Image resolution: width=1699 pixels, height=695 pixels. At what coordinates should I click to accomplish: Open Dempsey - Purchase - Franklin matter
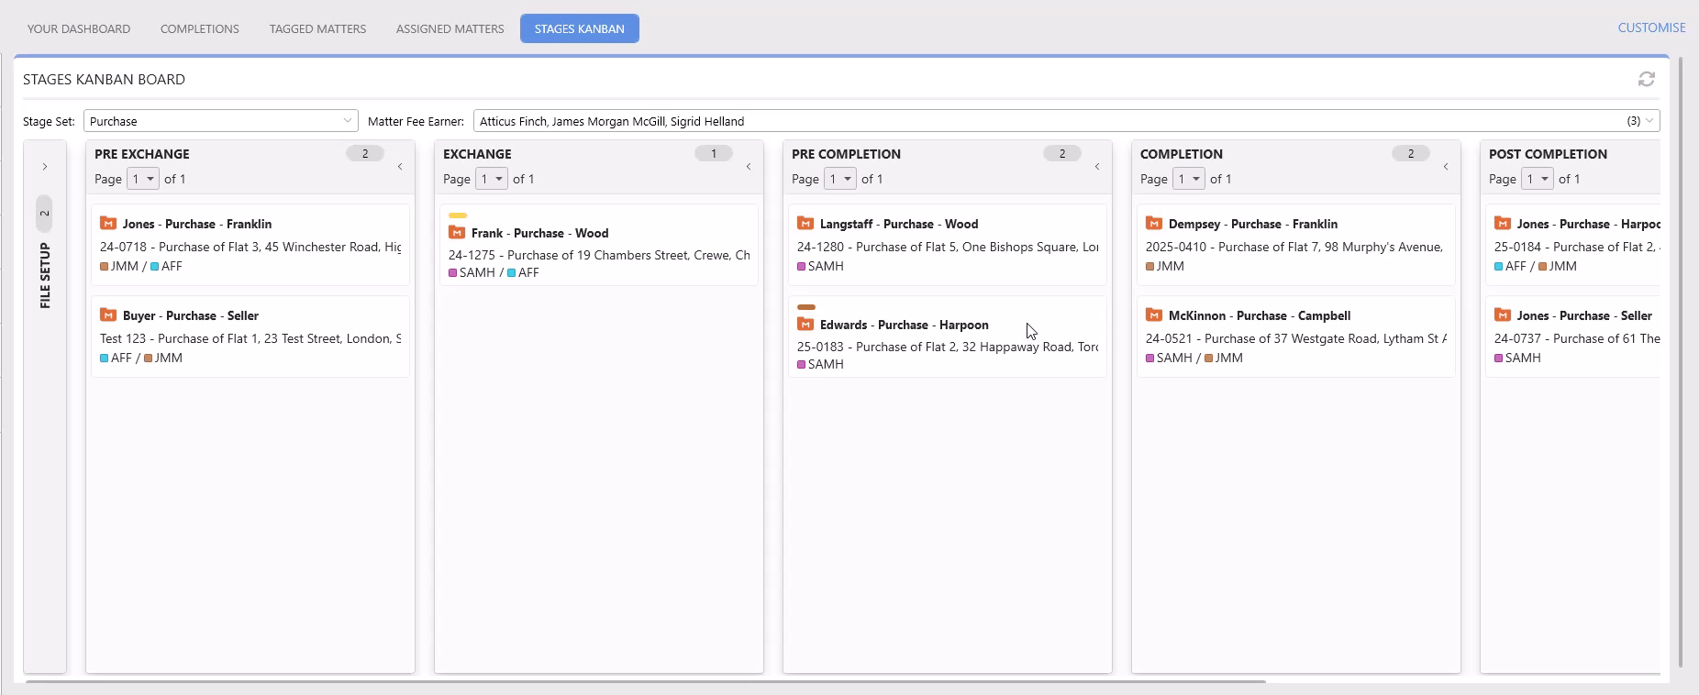pos(1253,224)
